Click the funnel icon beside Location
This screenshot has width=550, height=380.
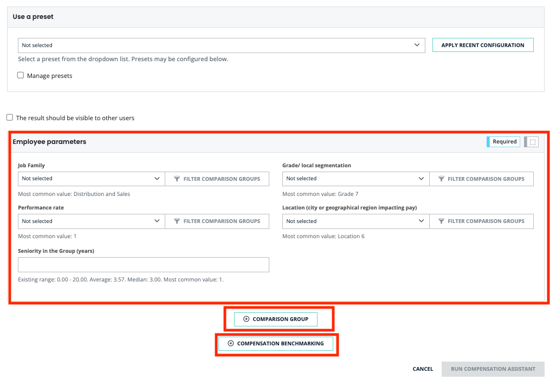click(x=441, y=221)
